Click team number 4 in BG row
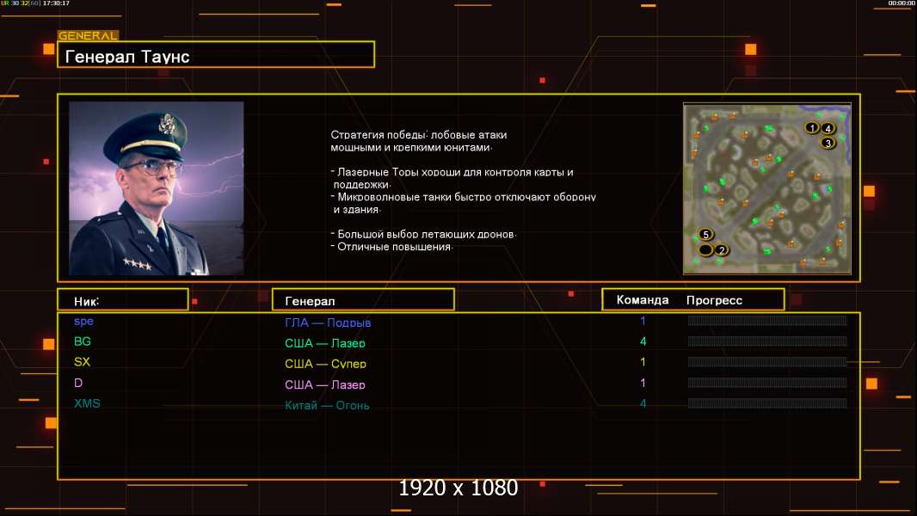Screen dimensions: 917x516 (x=643, y=341)
